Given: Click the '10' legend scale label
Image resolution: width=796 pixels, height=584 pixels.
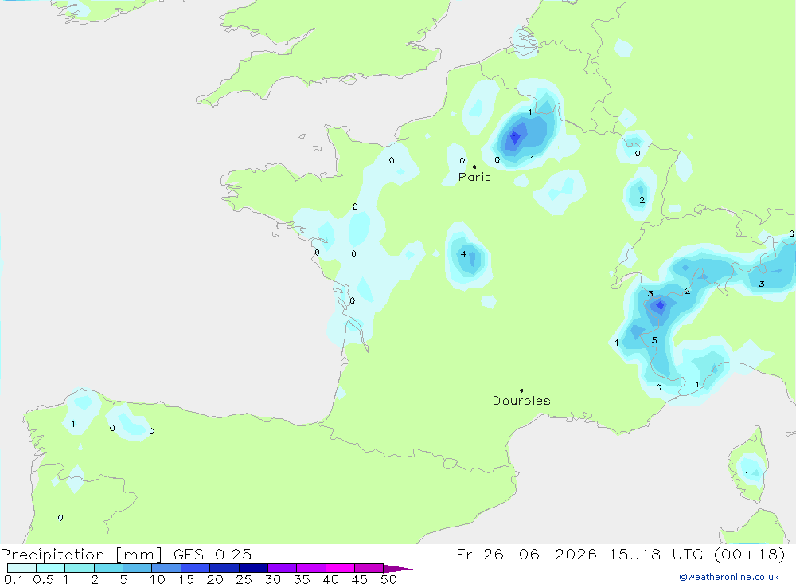Looking at the screenshot, I should pyautogui.click(x=158, y=579).
